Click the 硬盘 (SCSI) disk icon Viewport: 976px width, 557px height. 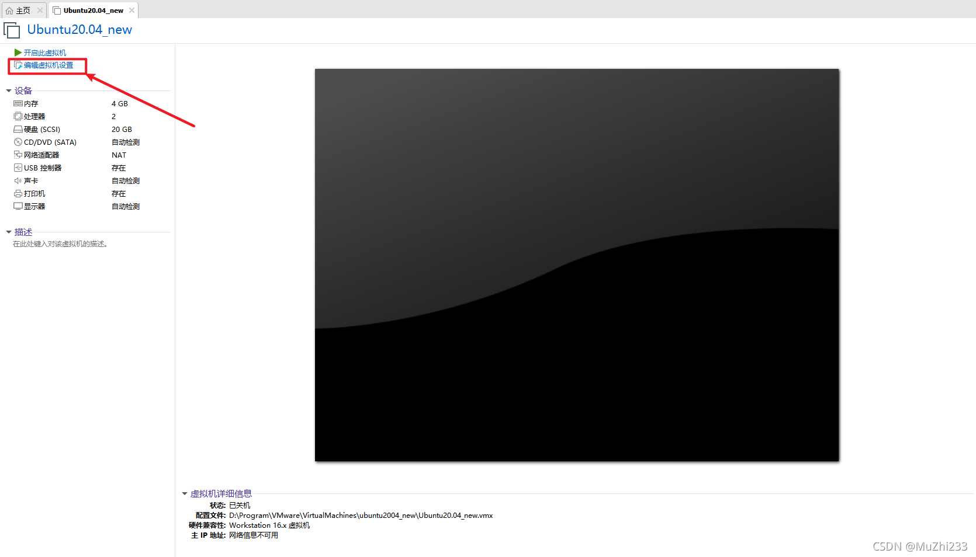click(x=18, y=129)
